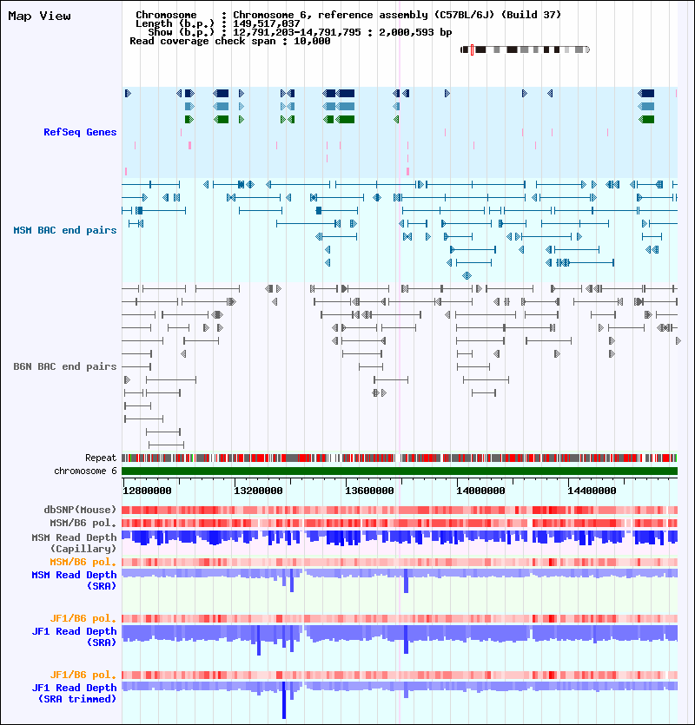The width and height of the screenshot is (695, 725).
Task: Click the green chromosome 6 bar
Action: click(400, 471)
